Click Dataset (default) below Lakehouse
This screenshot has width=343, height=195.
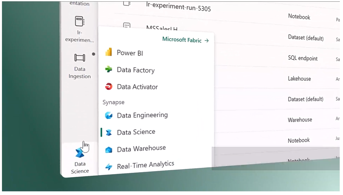[x=305, y=99]
